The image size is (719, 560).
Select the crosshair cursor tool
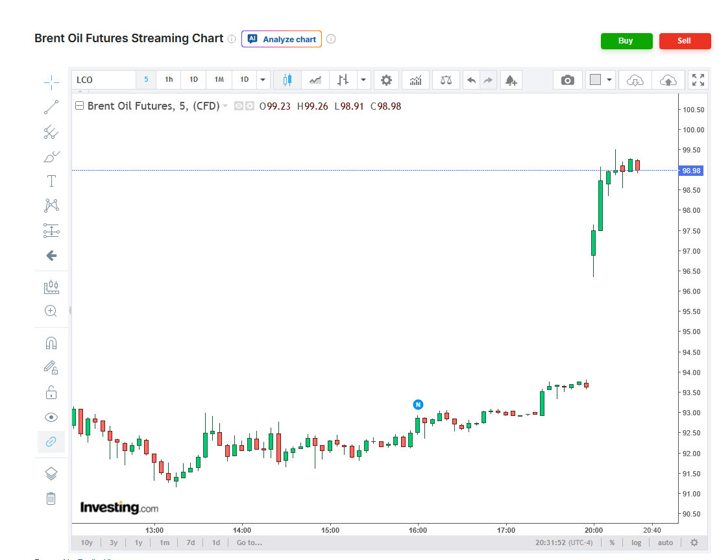click(51, 82)
